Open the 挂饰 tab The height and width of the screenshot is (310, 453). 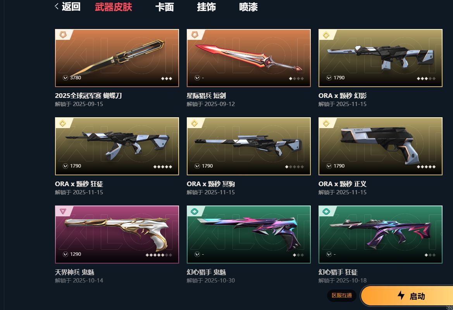click(x=206, y=7)
